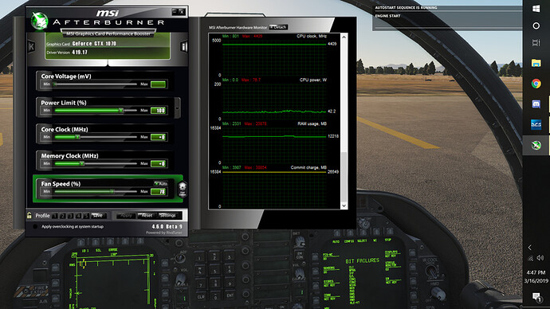Click the profile lock icon

point(29,216)
